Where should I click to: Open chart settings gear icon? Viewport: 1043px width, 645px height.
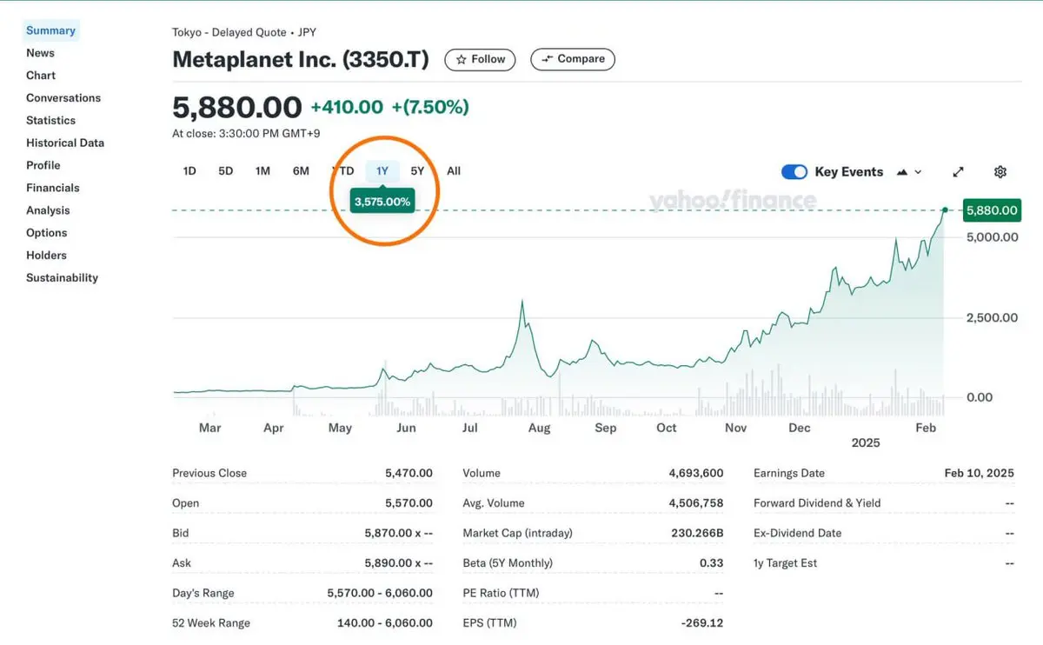(1000, 172)
